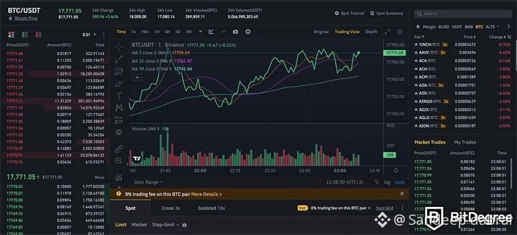Close the 0% trading fee banner
Viewport: 517px width, 235px height.
tap(402, 194)
